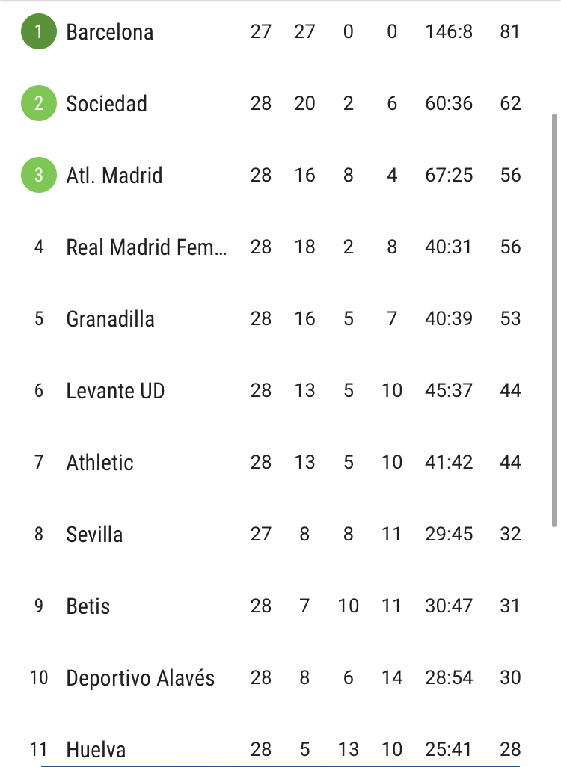
Task: Click Deportivo Alavés 28:54 goals figure
Action: point(449,677)
